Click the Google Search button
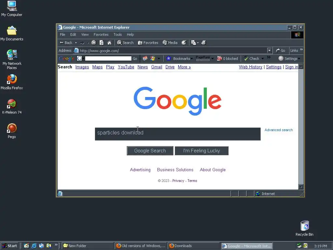Screen dimensions: 333x250 point(150,151)
